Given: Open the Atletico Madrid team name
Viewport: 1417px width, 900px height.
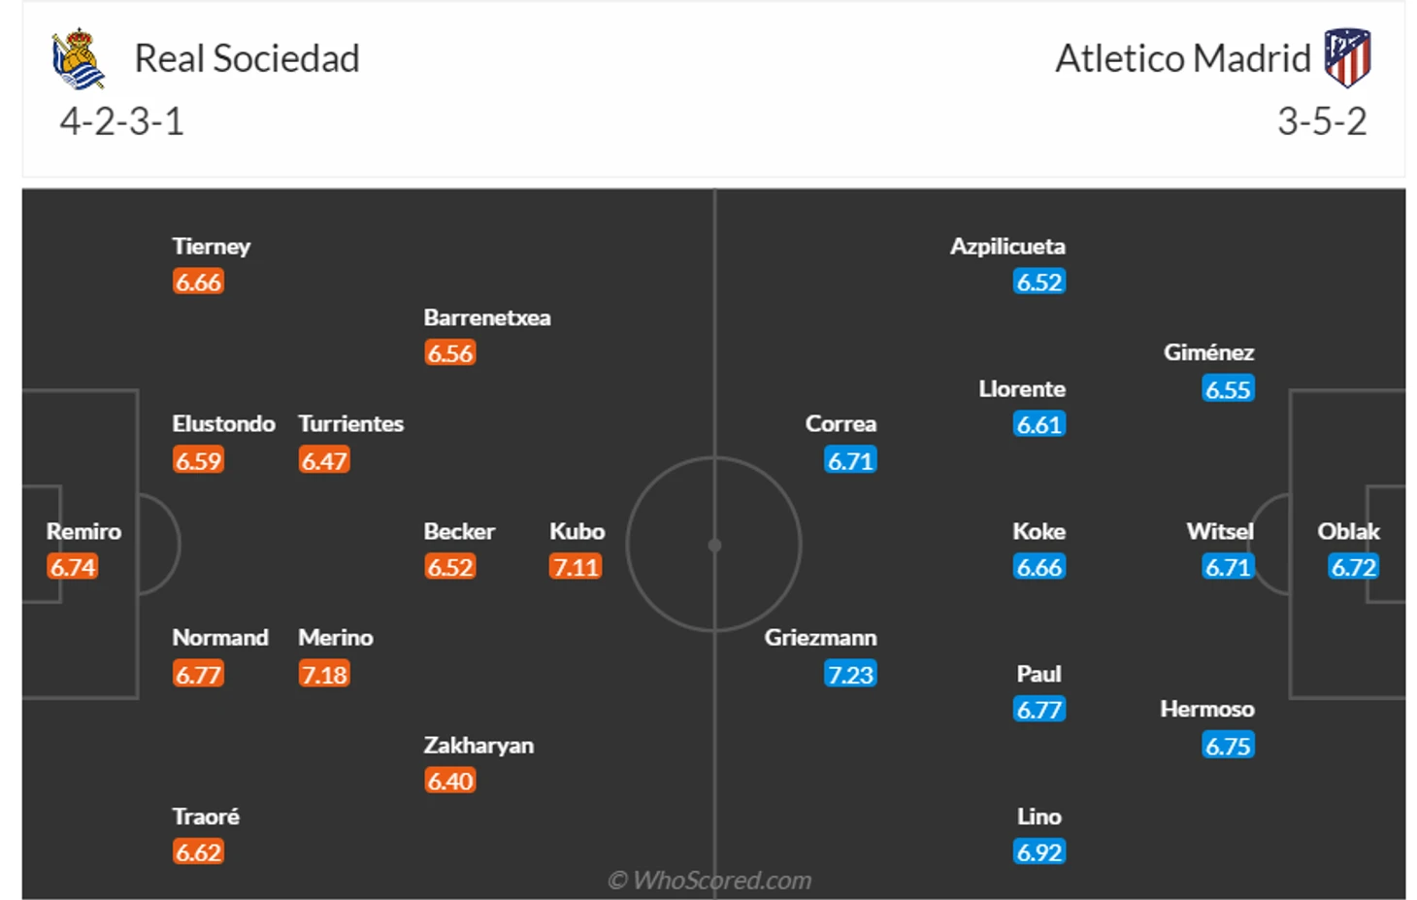Looking at the screenshot, I should (x=1183, y=58).
